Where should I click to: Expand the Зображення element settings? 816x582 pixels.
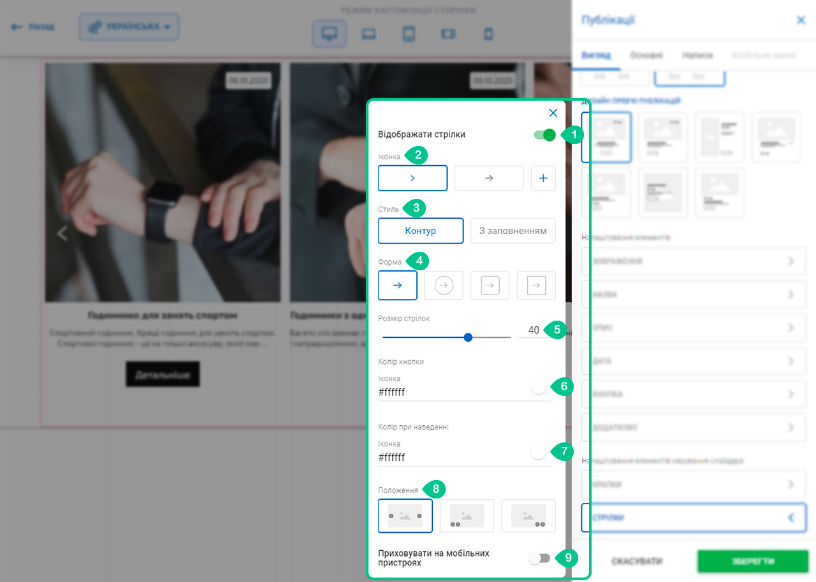pos(694,261)
